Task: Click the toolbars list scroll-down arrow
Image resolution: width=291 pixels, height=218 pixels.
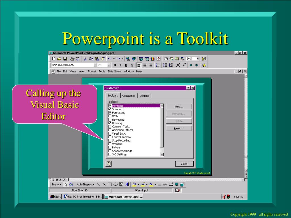Action: tap(162, 154)
